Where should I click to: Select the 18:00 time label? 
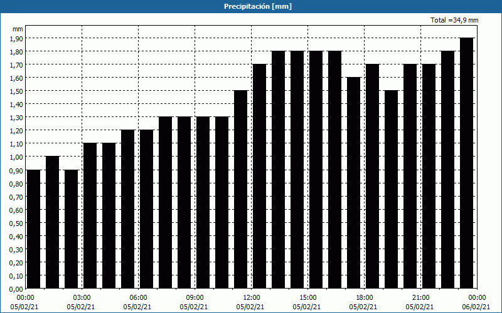(365, 298)
